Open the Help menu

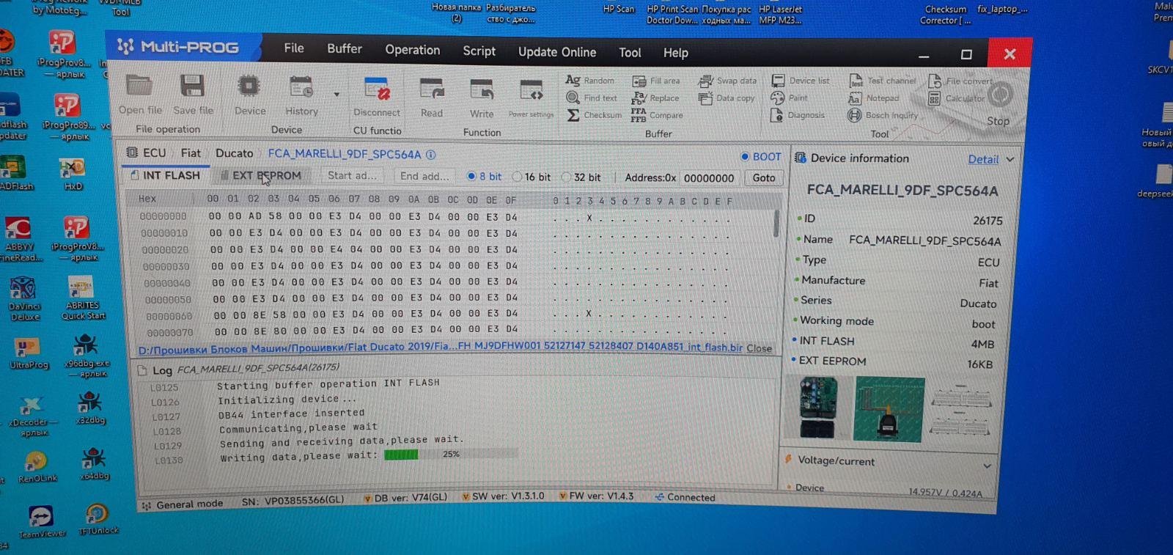pyautogui.click(x=676, y=53)
